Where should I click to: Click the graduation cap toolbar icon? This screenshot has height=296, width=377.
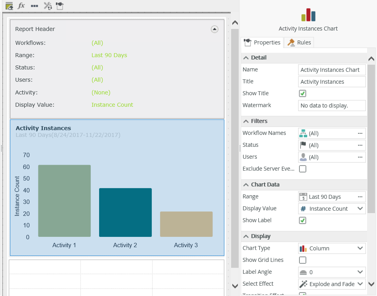pyautogui.click(x=59, y=6)
